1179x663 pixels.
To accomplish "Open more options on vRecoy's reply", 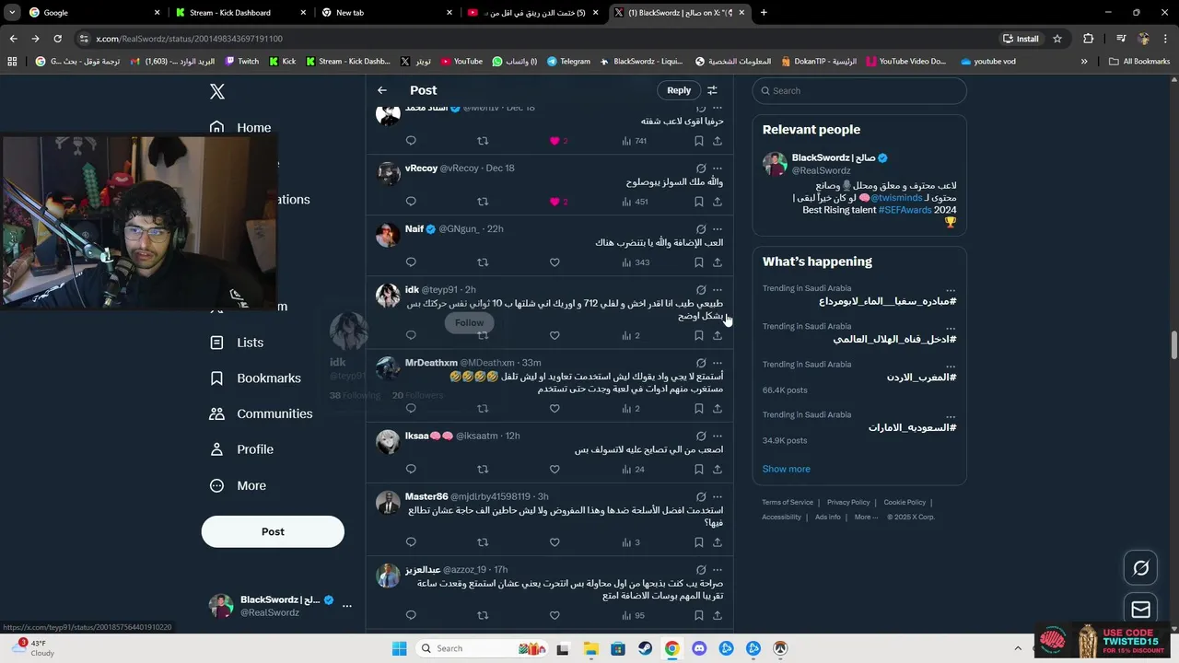I will [x=718, y=169].
